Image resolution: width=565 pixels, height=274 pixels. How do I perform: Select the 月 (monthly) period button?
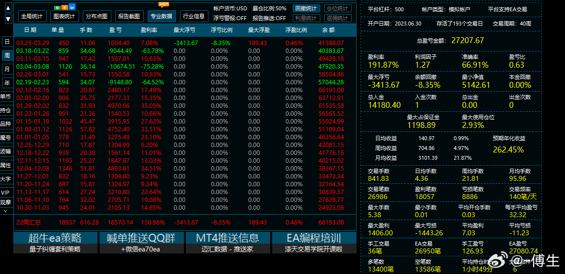7,69
